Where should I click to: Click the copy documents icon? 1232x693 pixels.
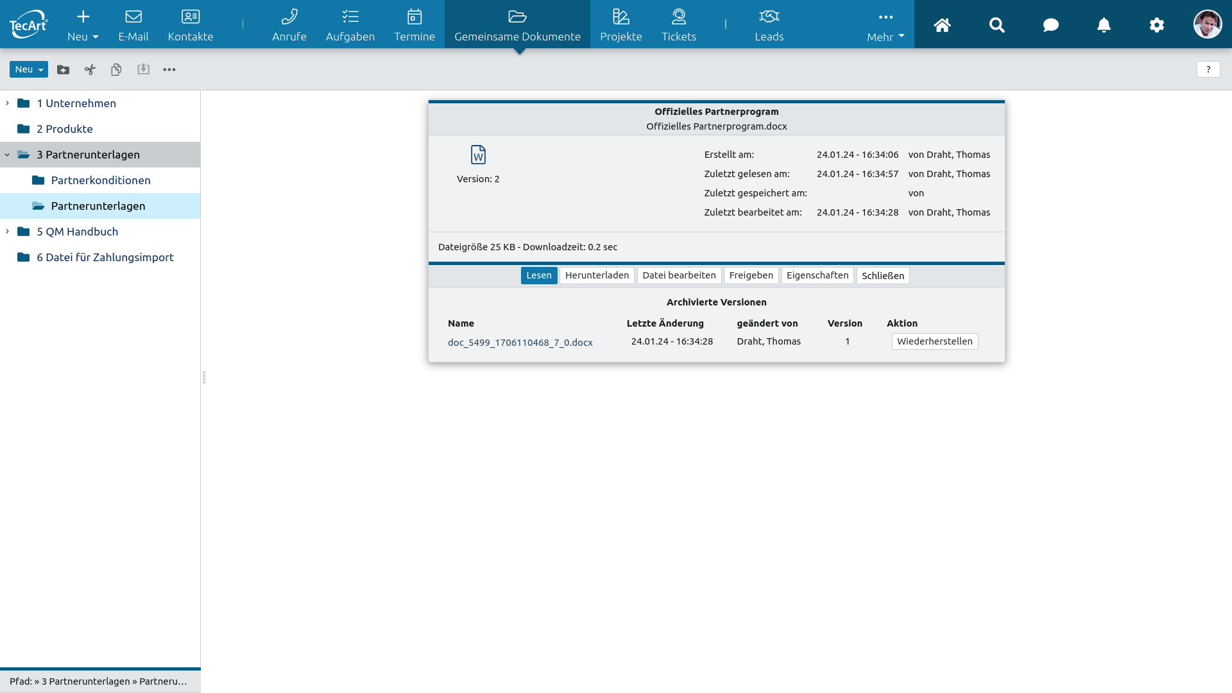[x=116, y=69]
